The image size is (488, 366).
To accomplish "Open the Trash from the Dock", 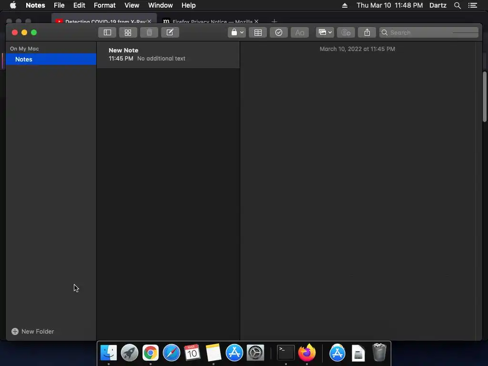I will [x=379, y=352].
